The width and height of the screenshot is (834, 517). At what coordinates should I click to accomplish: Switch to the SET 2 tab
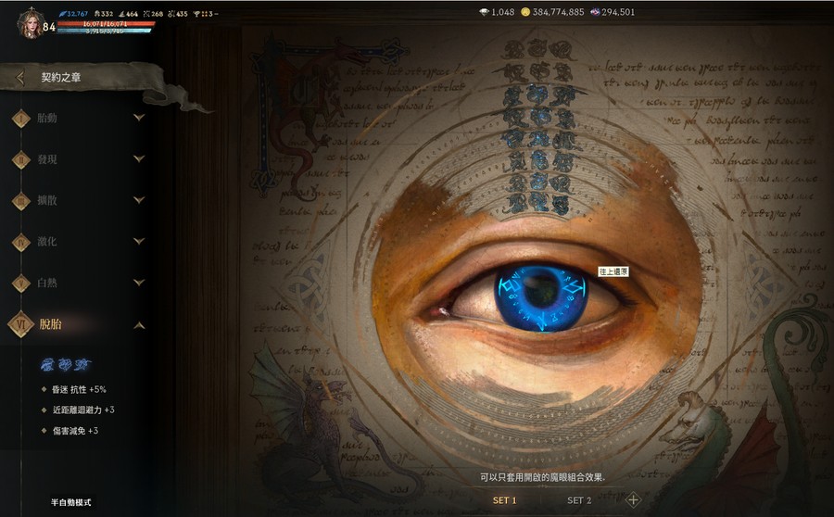pyautogui.click(x=579, y=500)
